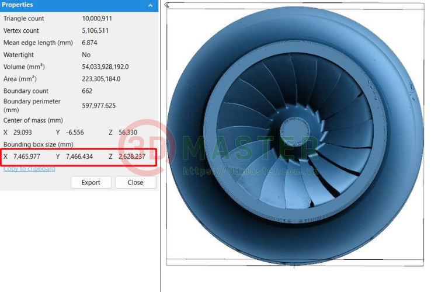This screenshot has width=438, height=292.
Task: Select the Vertex count value 5,106,511
Action: point(95,30)
